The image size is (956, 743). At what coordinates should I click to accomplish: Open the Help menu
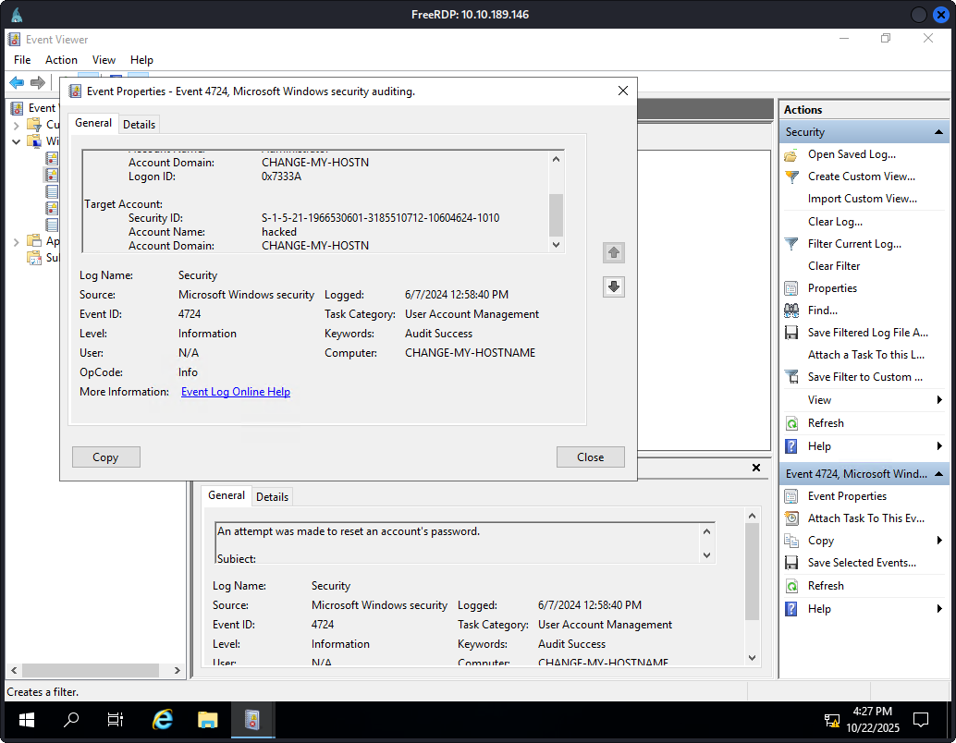(141, 60)
